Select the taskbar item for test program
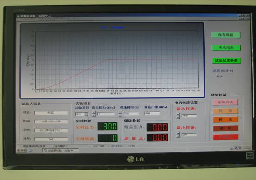This screenshot has width=256, height=180. click(x=60, y=150)
